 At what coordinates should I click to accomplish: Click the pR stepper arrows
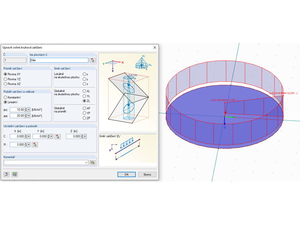[x=26, y=116]
